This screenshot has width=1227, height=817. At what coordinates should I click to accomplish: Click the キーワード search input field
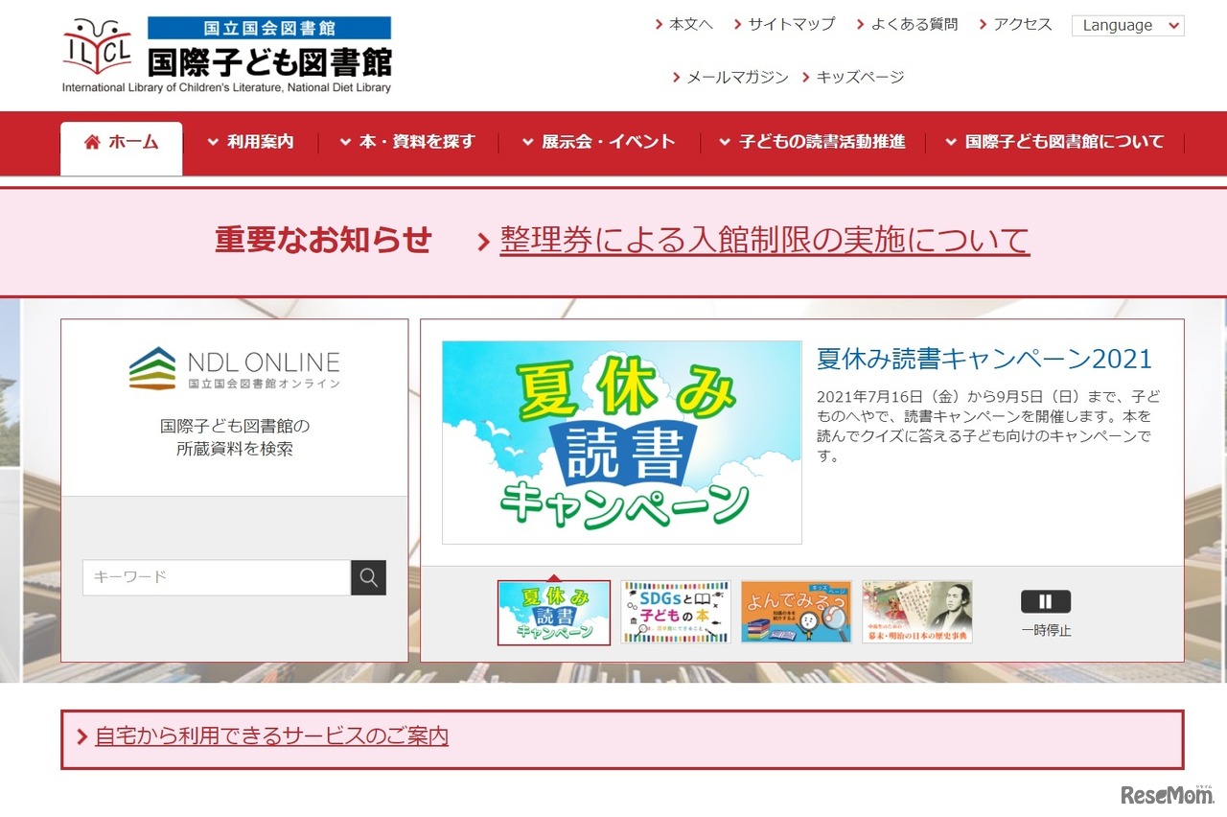[215, 577]
